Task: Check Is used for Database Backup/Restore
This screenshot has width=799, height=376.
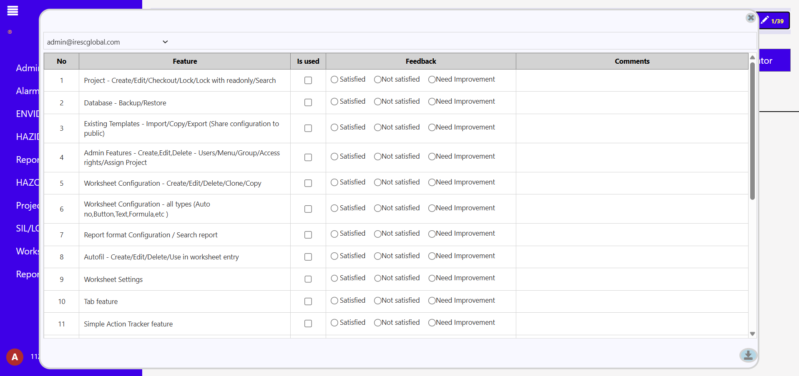Action: click(308, 102)
